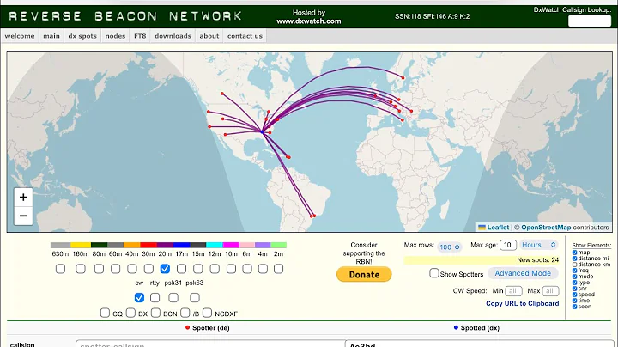Zoom out the map with minus button
The width and height of the screenshot is (618, 347).
[23, 216]
